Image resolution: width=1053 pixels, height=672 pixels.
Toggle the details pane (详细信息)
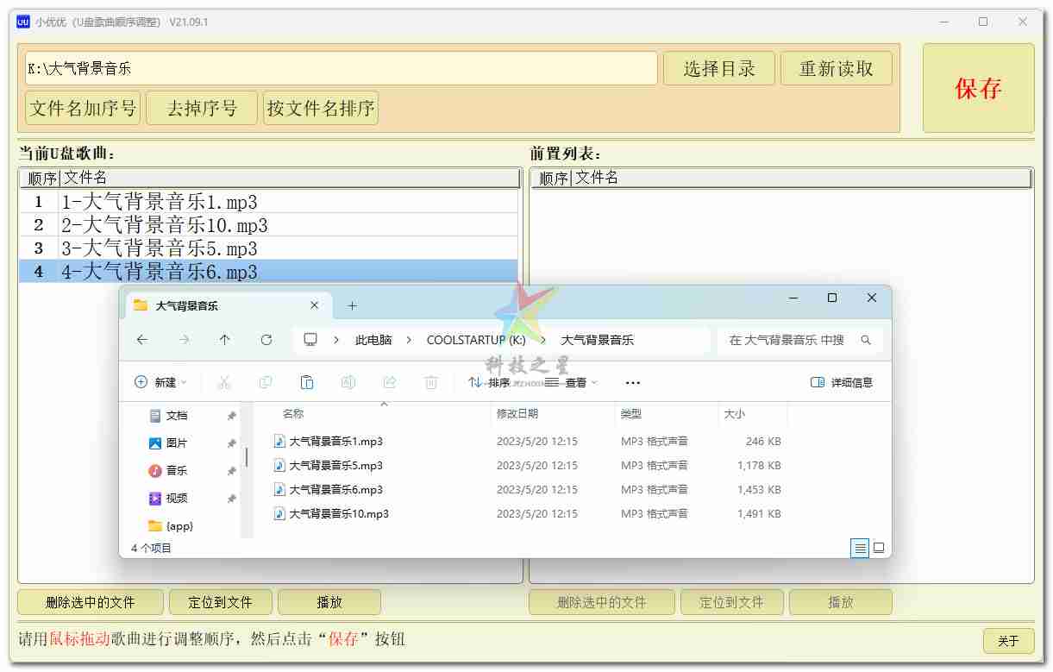(842, 382)
